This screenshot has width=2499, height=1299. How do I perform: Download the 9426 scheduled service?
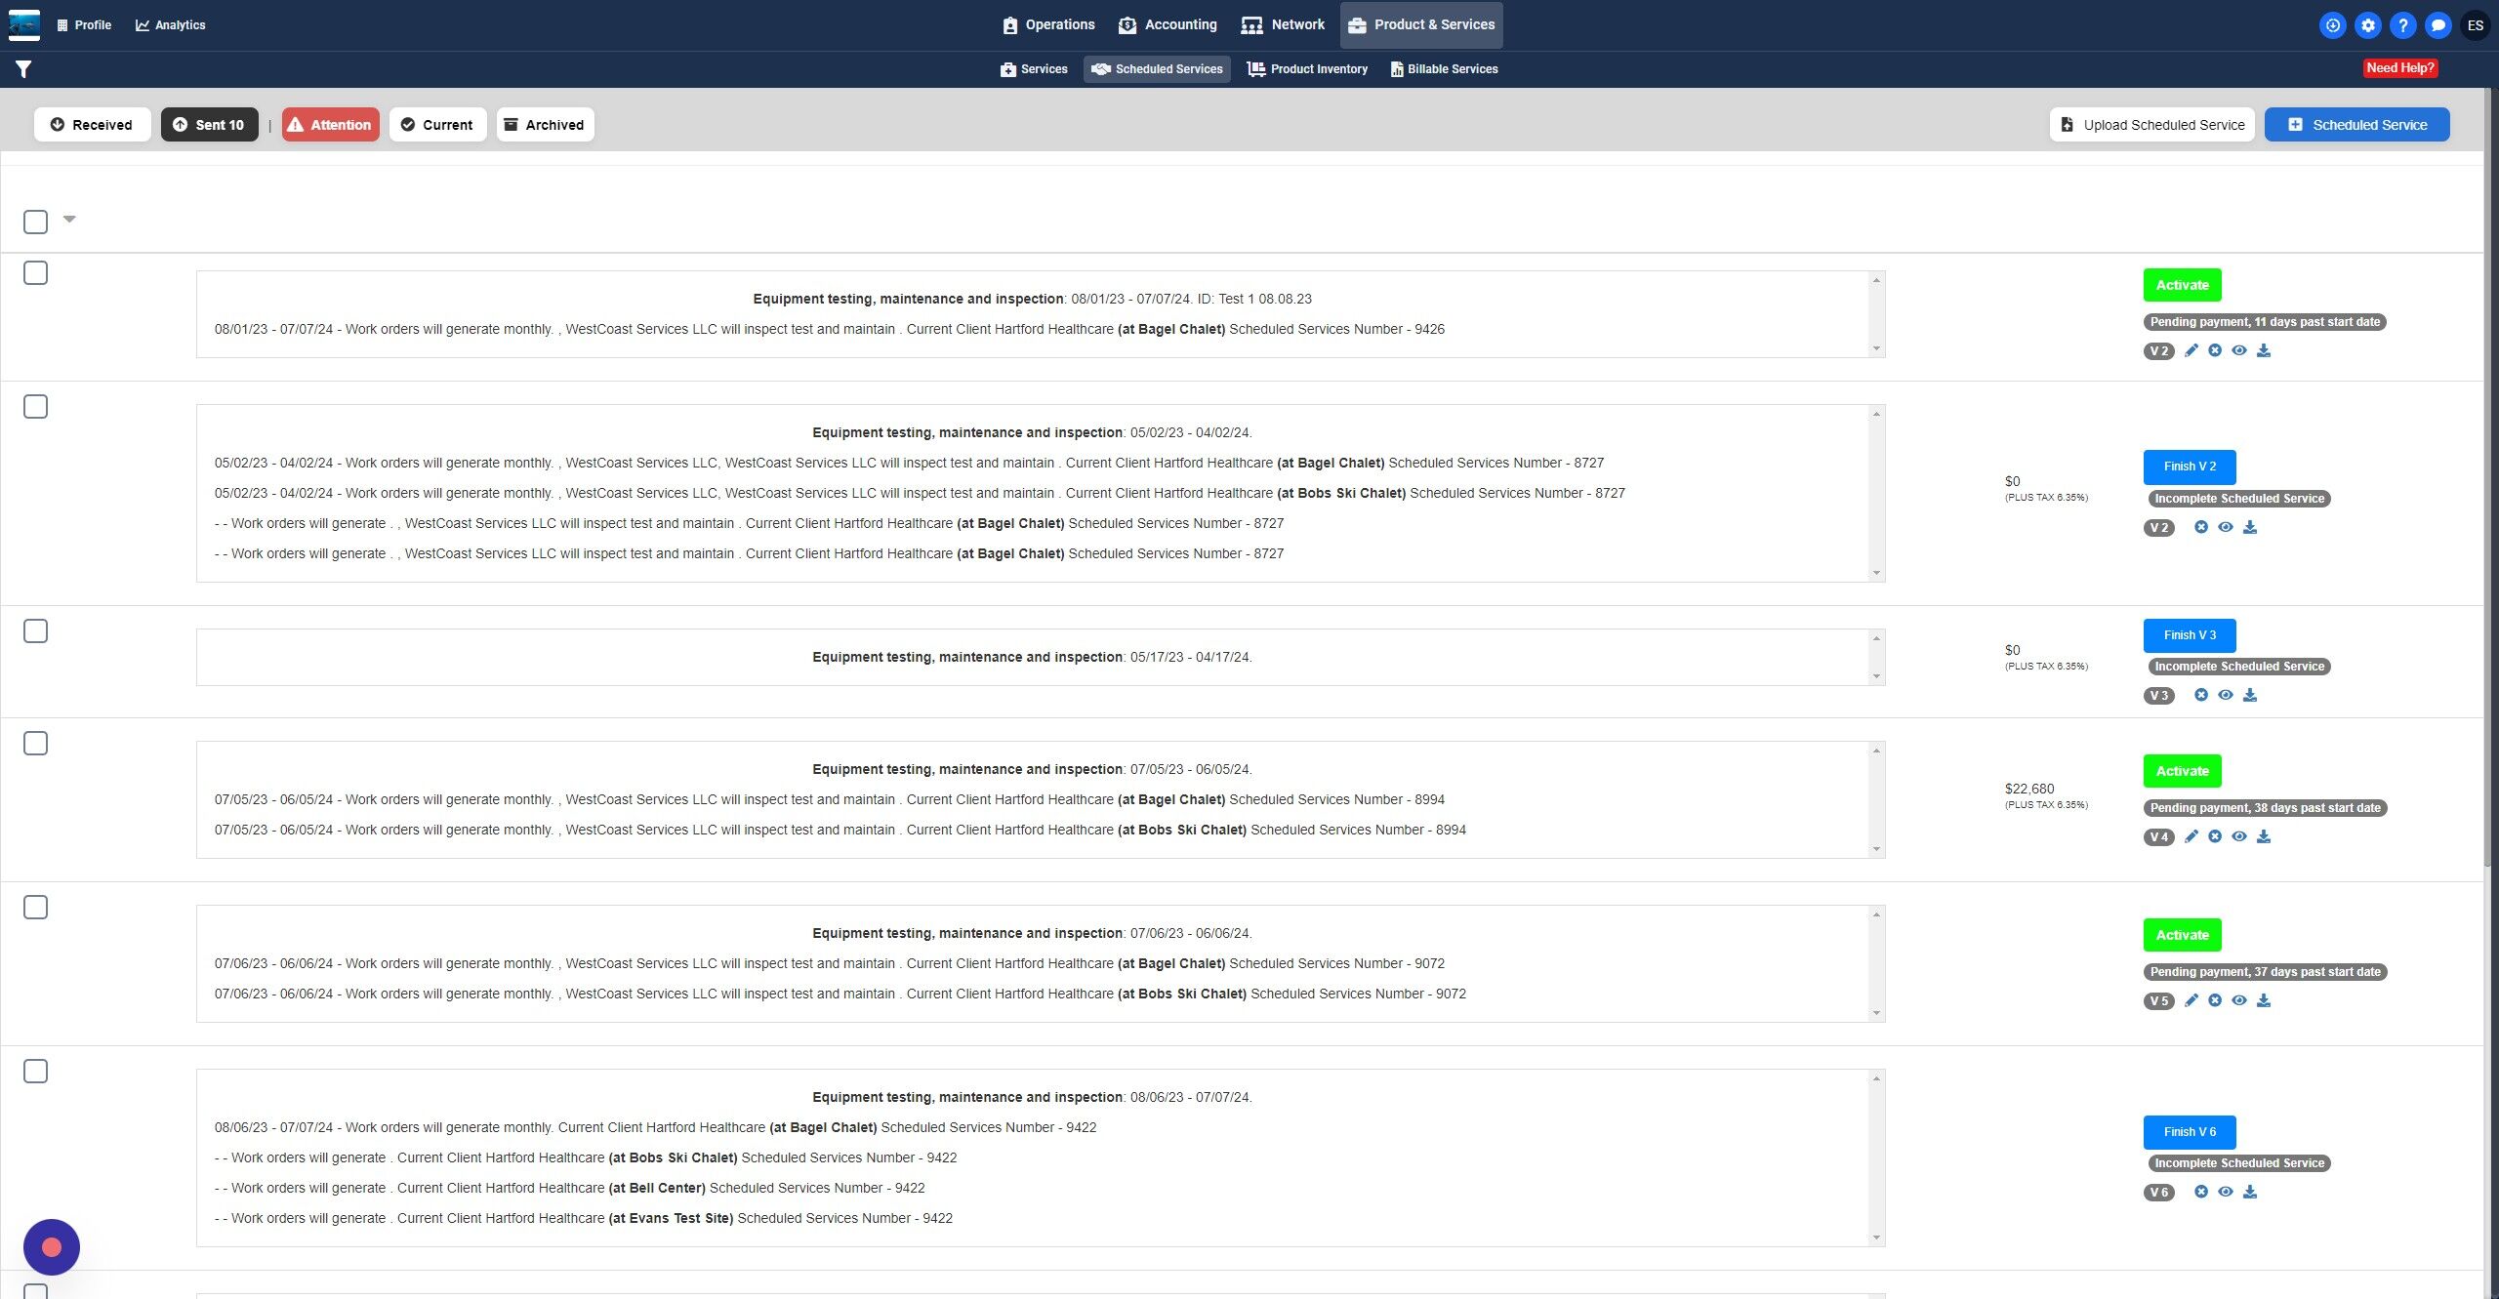2264,351
